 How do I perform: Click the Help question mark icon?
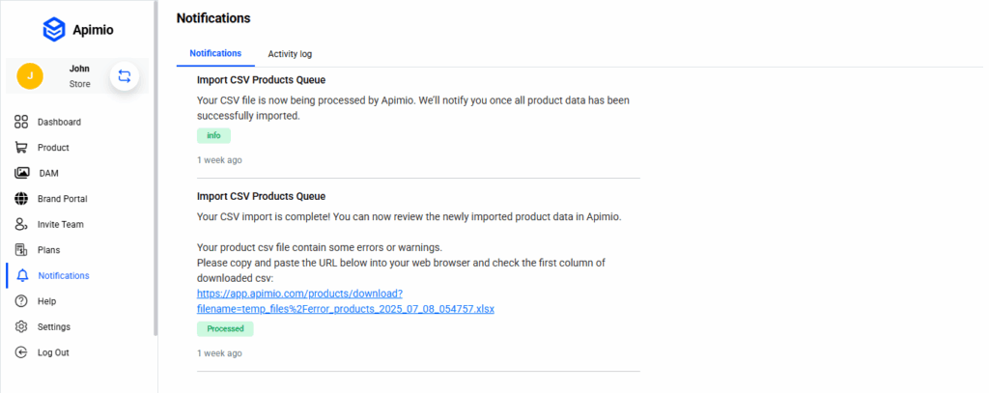click(x=21, y=301)
